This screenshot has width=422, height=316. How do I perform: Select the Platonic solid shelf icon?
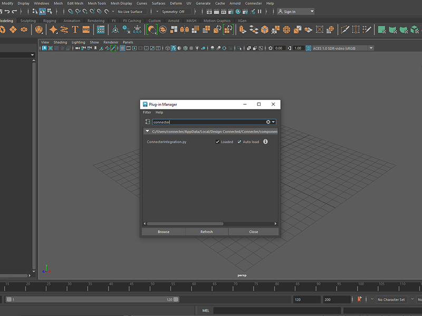click(x=39, y=29)
